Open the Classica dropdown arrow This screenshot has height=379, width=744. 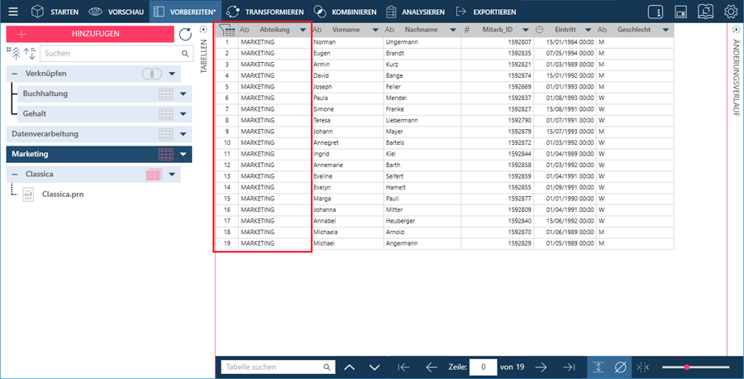[x=172, y=175]
